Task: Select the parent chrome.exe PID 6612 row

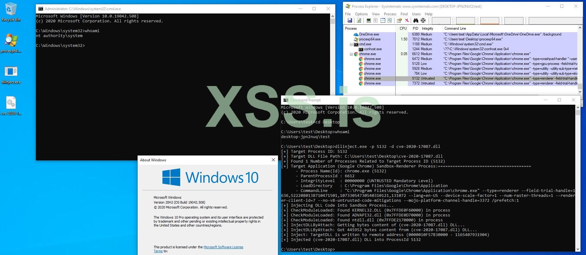Action: tap(461, 54)
